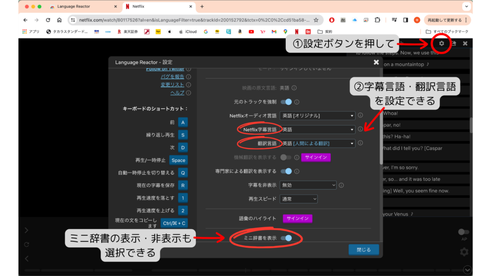Open Language Reactor settings gear icon
Screen dimensions: 491x276
click(x=441, y=44)
